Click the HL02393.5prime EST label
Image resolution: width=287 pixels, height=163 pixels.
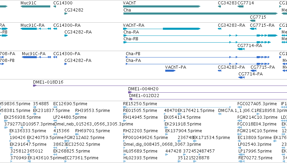coord(140,158)
